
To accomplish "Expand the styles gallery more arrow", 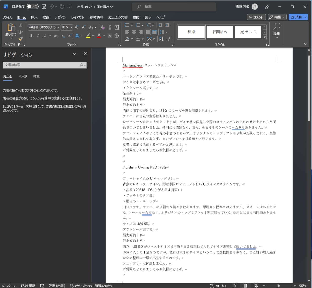I will tap(265, 37).
